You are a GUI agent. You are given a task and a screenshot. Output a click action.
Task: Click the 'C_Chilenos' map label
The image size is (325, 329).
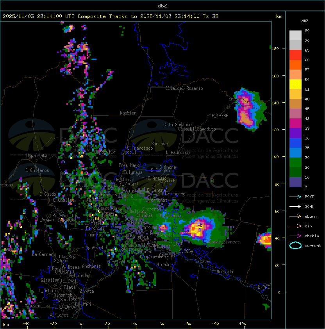(37, 170)
